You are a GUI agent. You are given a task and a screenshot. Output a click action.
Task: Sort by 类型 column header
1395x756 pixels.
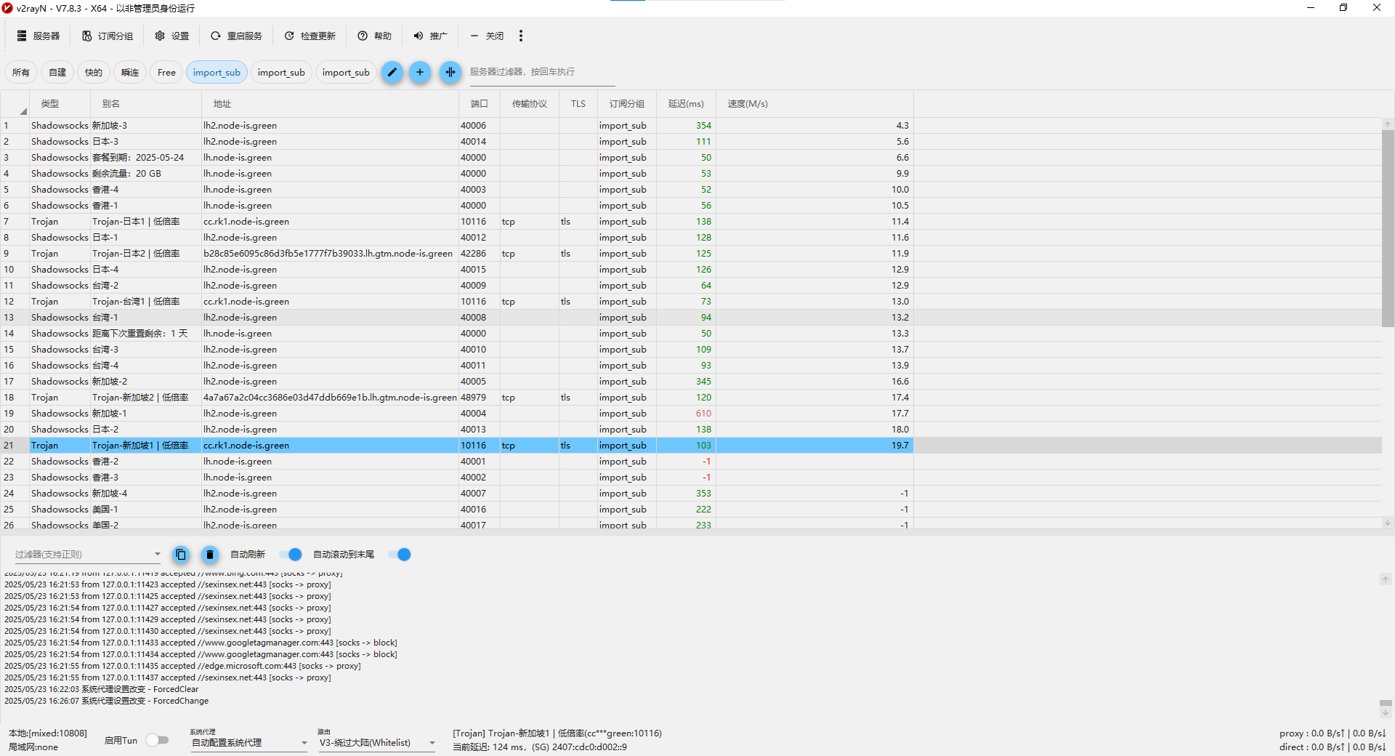pos(60,104)
